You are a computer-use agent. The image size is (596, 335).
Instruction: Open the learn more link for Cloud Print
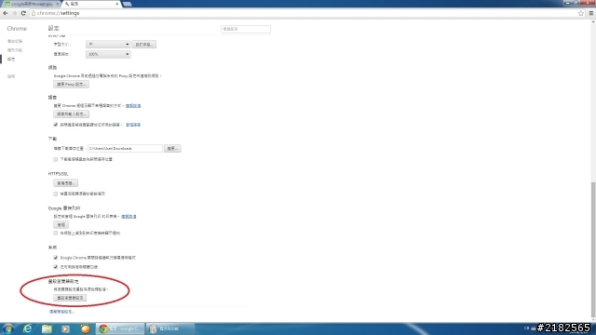click(129, 217)
